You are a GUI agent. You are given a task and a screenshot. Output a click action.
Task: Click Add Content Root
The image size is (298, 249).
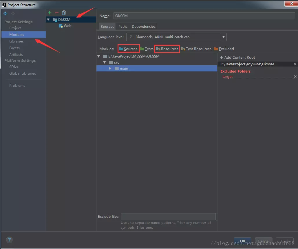tap(237, 57)
